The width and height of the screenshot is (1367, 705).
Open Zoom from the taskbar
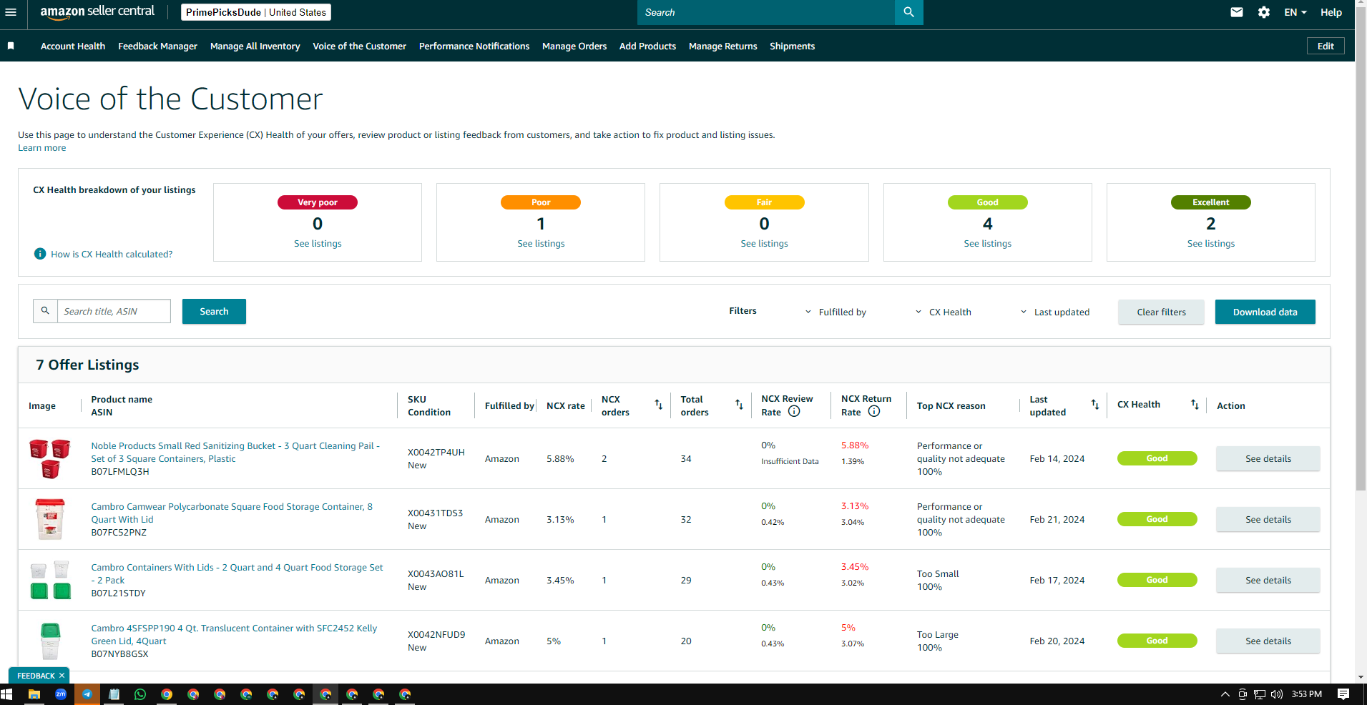[x=61, y=694]
